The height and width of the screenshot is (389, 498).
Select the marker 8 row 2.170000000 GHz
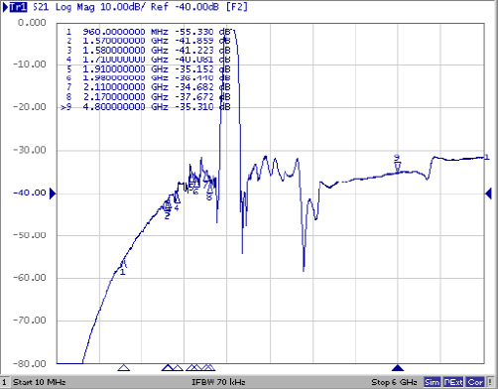click(148, 97)
